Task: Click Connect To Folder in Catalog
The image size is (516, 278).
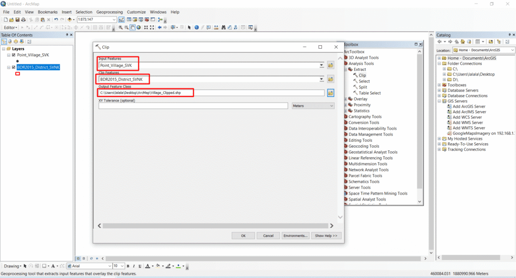Action: 491,41
